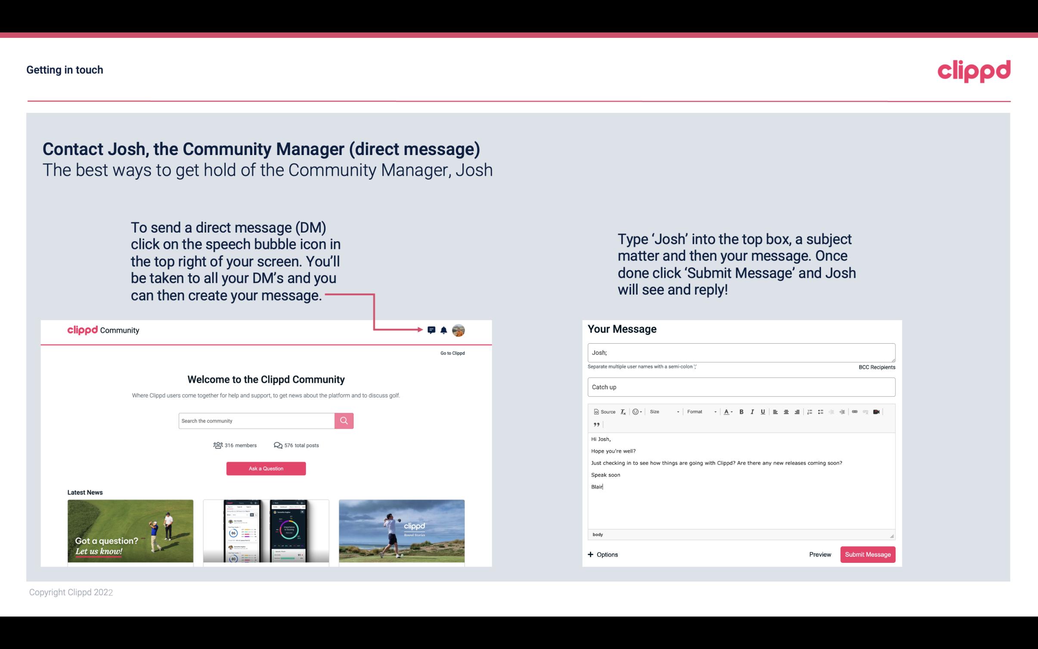Screen dimensions: 1038x649
Task: Click the bold formatting B icon
Action: (x=741, y=412)
